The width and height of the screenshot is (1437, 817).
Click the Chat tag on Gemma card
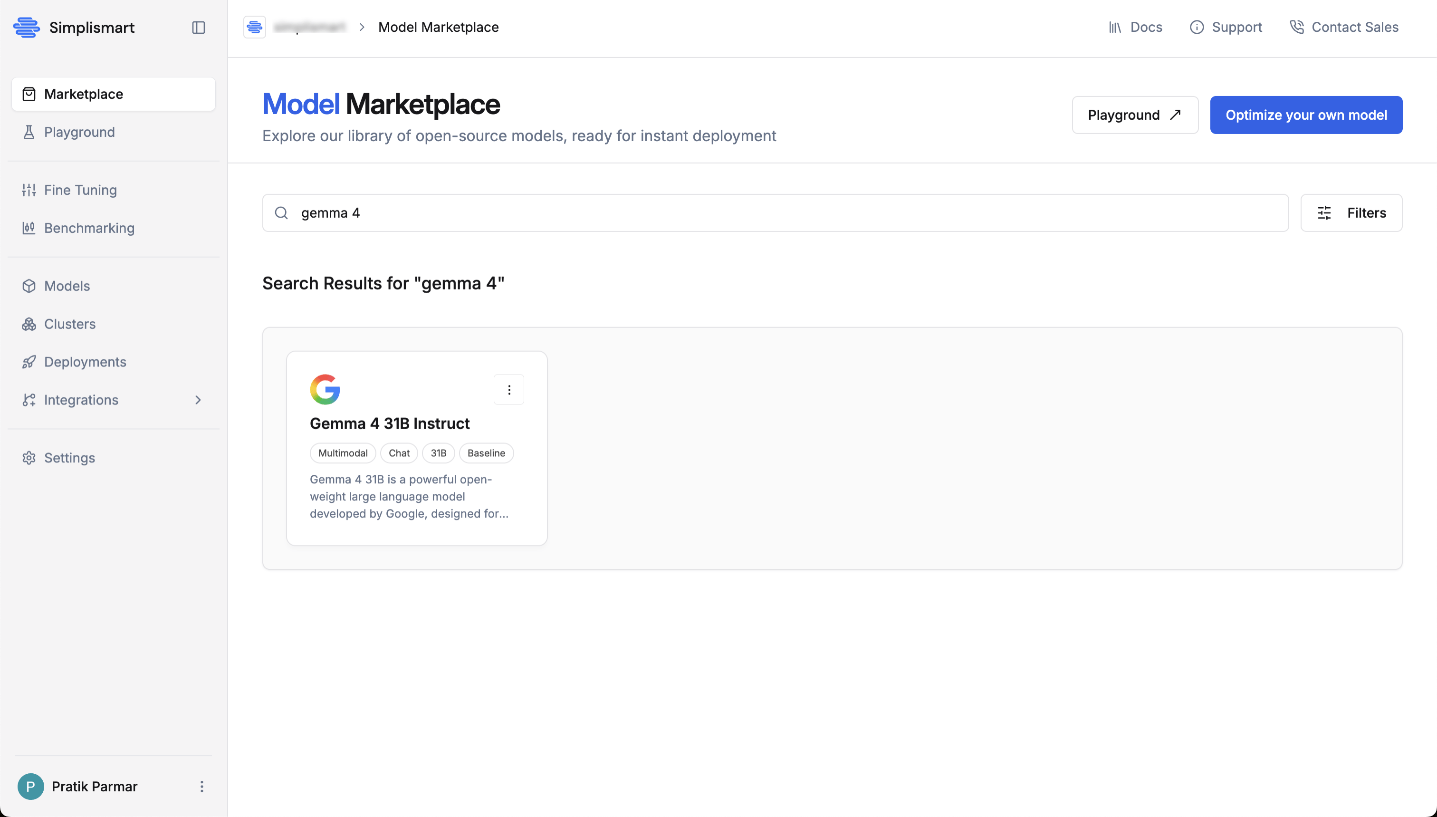(399, 453)
